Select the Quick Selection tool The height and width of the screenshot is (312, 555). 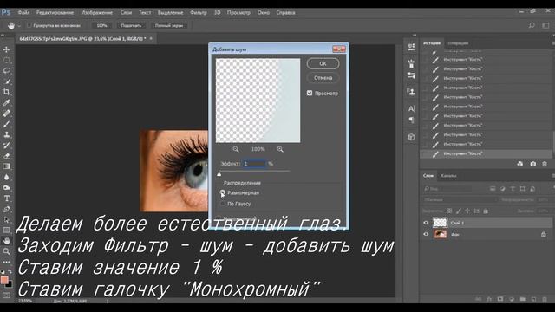click(x=6, y=81)
